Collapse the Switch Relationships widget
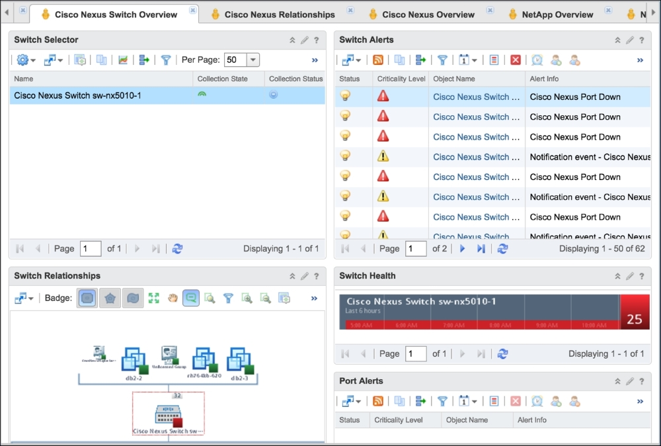This screenshot has height=446, width=661. click(x=292, y=276)
